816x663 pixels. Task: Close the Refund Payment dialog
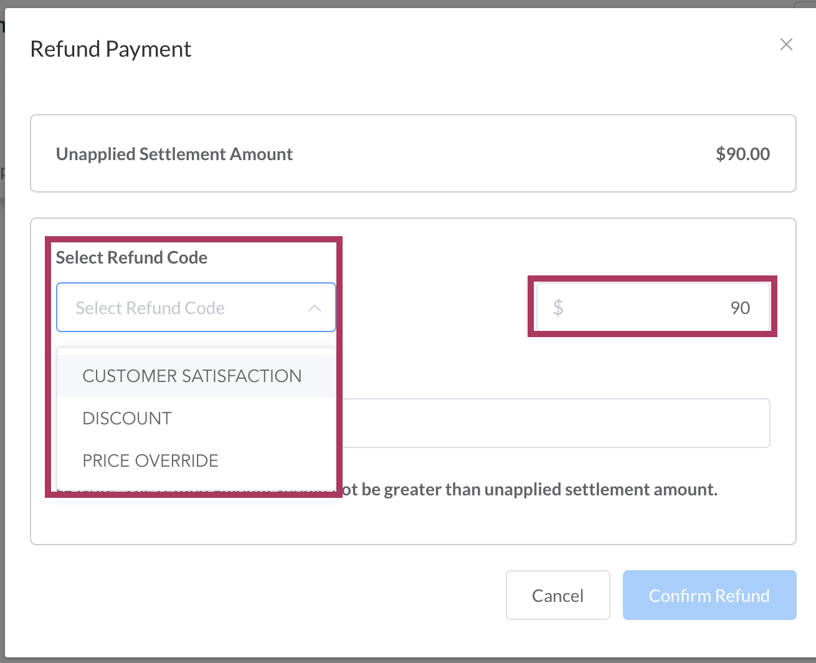coord(786,44)
